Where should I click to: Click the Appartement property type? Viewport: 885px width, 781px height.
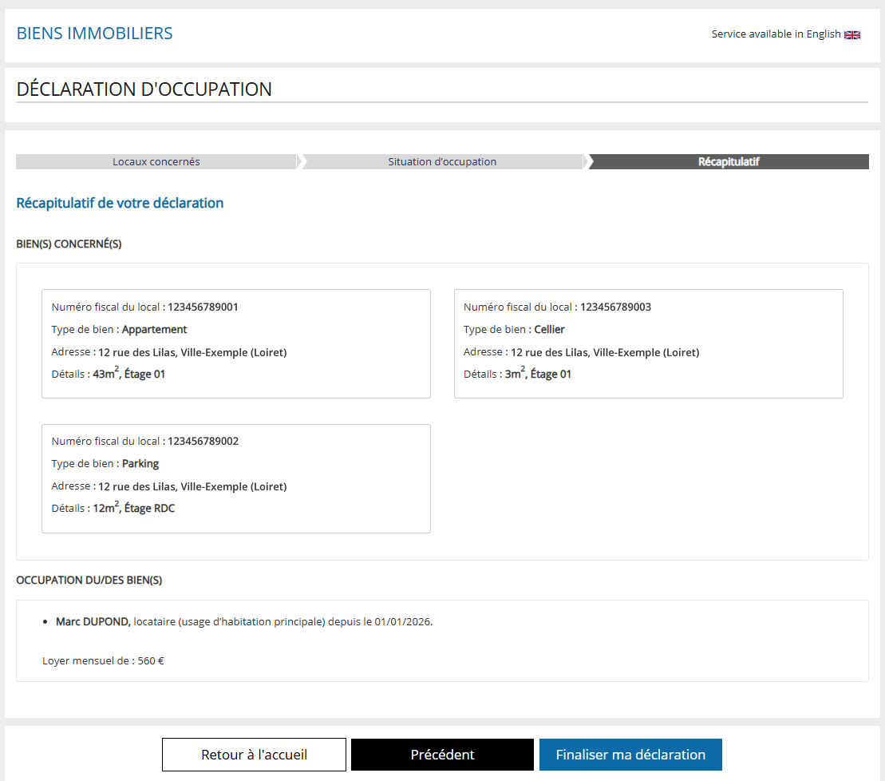point(154,329)
